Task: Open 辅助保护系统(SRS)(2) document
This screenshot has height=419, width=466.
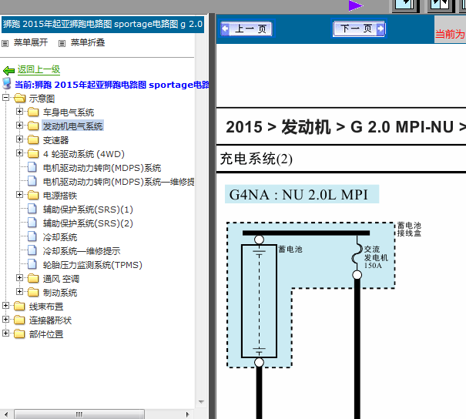Action: point(88,223)
